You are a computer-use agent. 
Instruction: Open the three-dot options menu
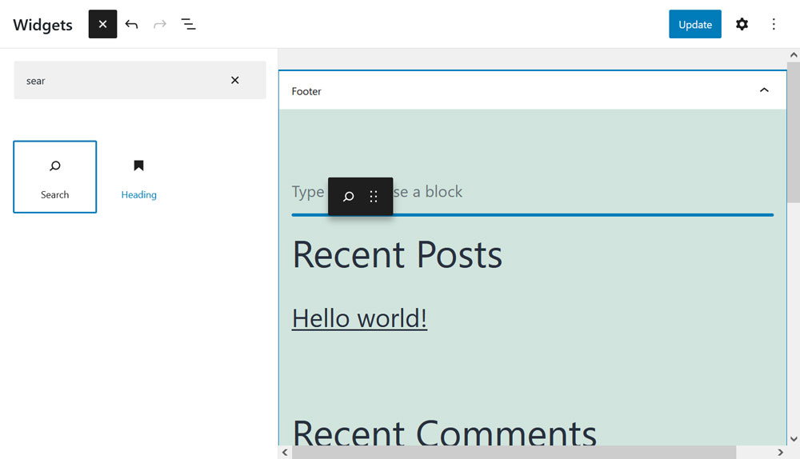pyautogui.click(x=774, y=24)
